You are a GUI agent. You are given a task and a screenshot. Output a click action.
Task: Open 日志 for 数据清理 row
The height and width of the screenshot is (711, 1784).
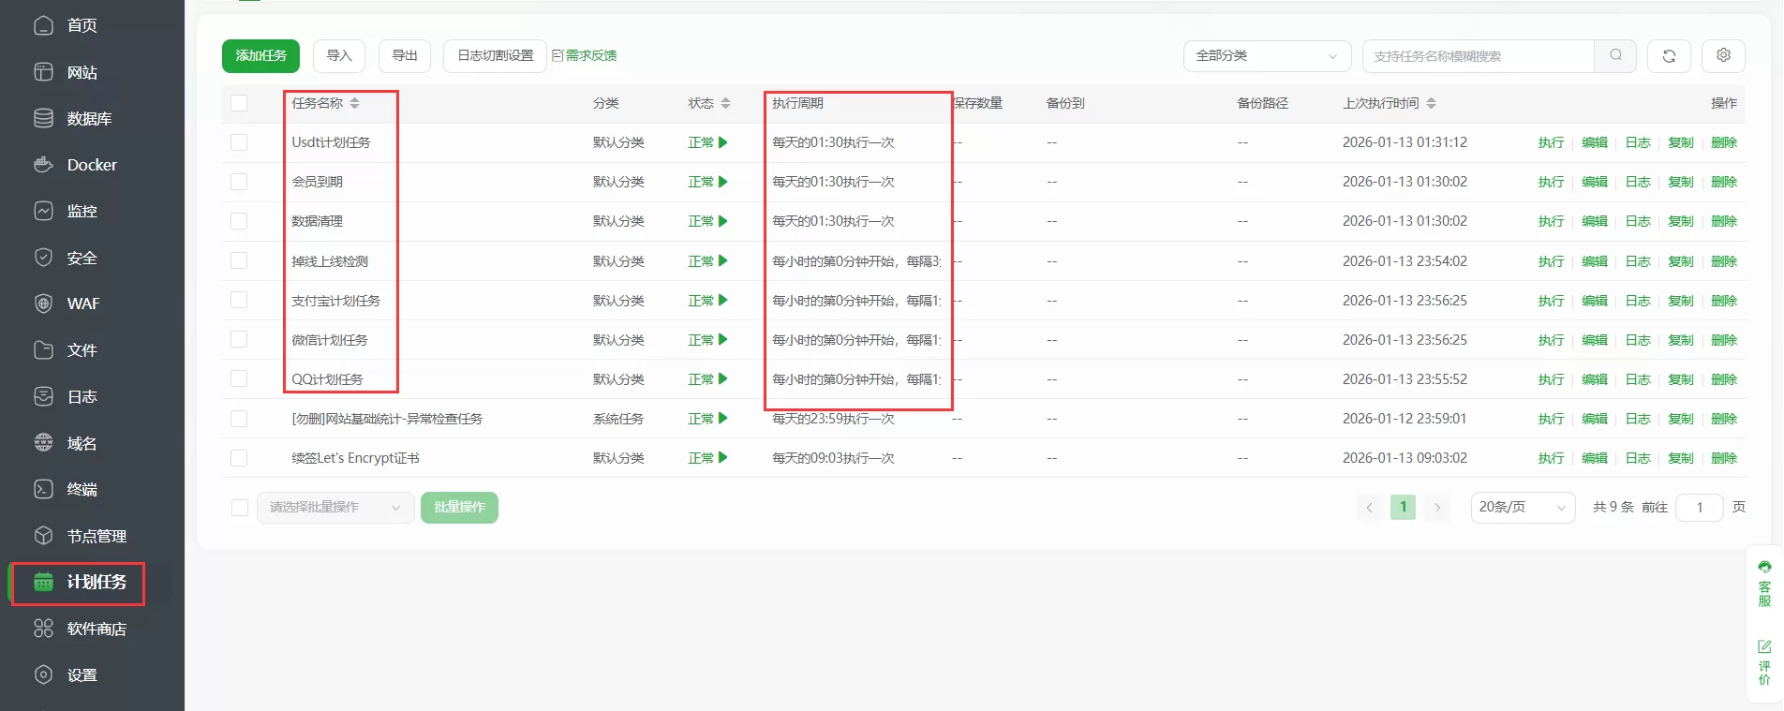[x=1638, y=221]
